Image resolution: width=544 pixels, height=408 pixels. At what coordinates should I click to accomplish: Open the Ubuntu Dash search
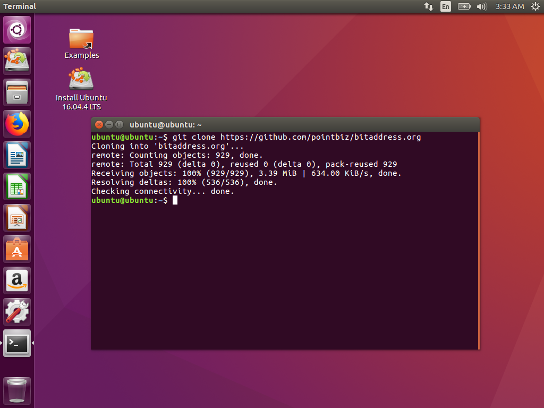point(16,29)
